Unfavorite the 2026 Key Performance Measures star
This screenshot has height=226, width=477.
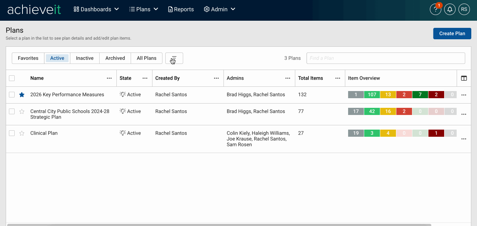pyautogui.click(x=22, y=95)
